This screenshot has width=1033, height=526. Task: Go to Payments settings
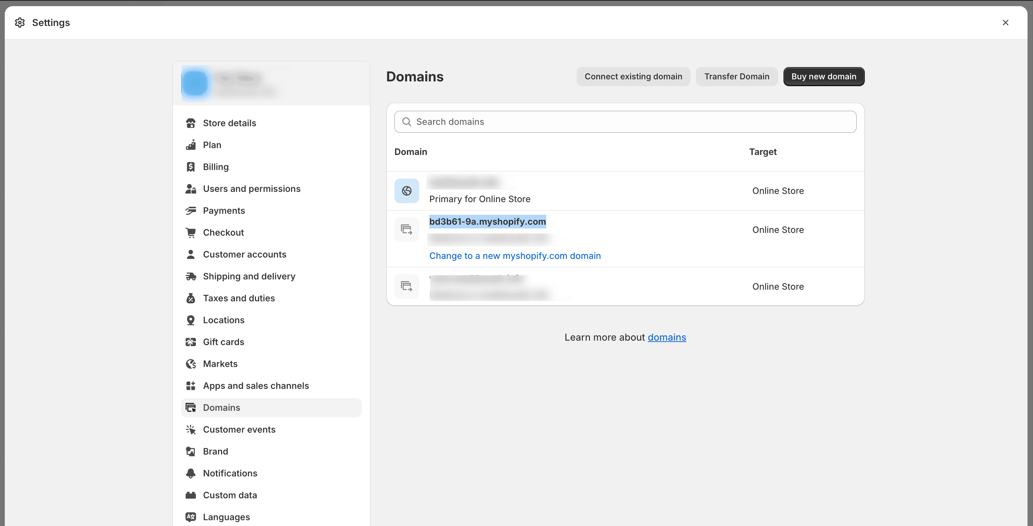(224, 211)
